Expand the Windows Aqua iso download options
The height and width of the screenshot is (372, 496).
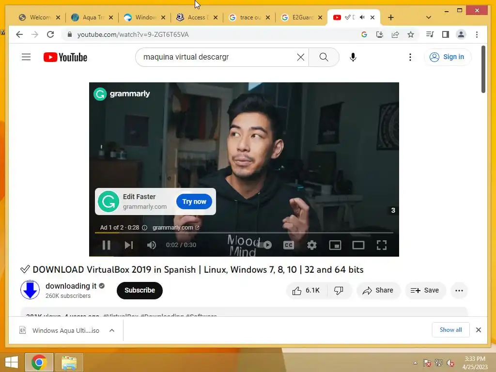[x=112, y=330]
